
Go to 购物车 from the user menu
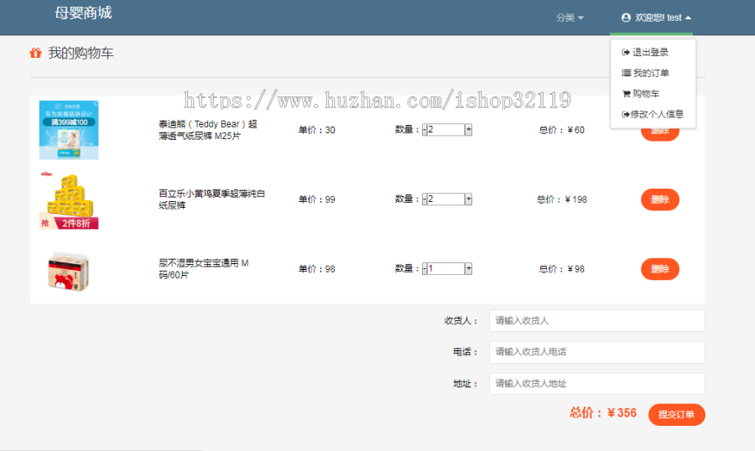641,93
